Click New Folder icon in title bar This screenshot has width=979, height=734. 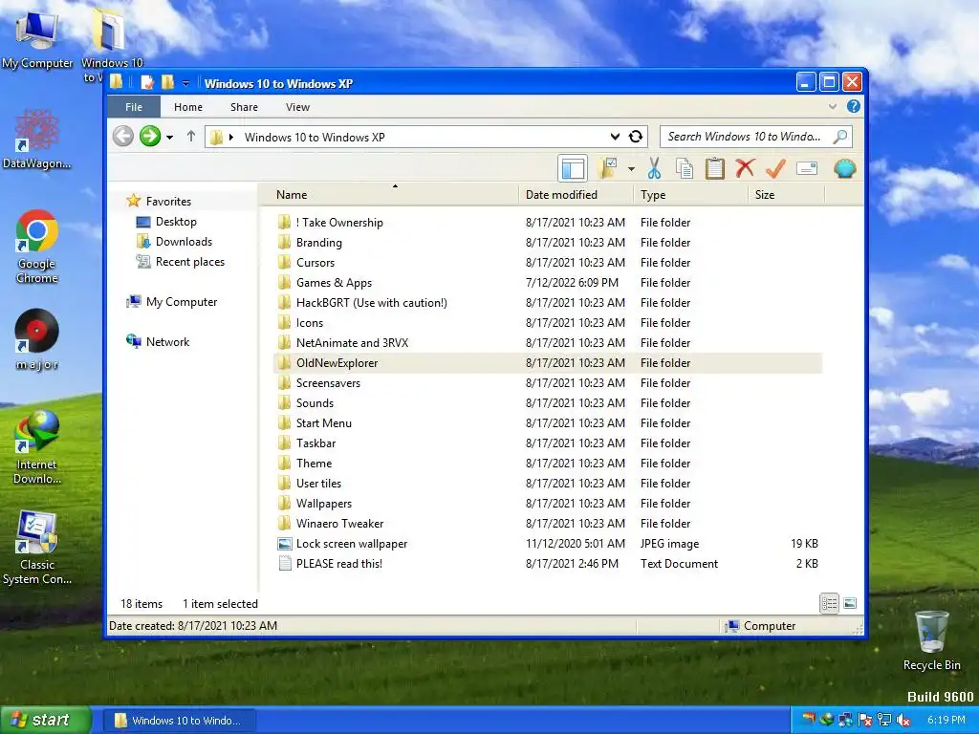(x=167, y=82)
